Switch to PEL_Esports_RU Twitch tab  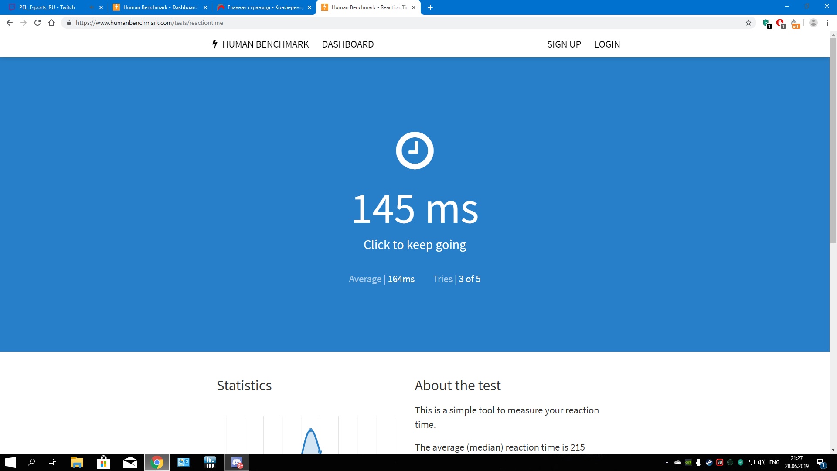[47, 7]
